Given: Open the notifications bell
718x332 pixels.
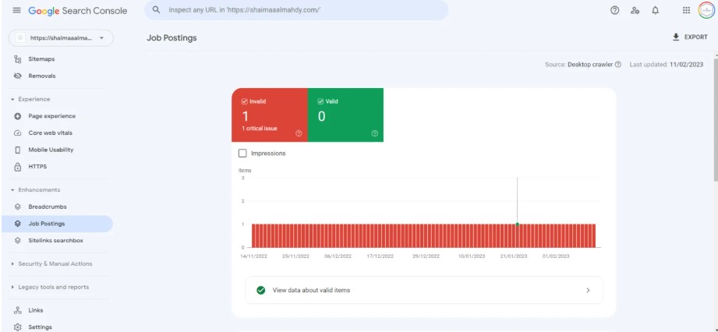Looking at the screenshot, I should click(x=656, y=10).
